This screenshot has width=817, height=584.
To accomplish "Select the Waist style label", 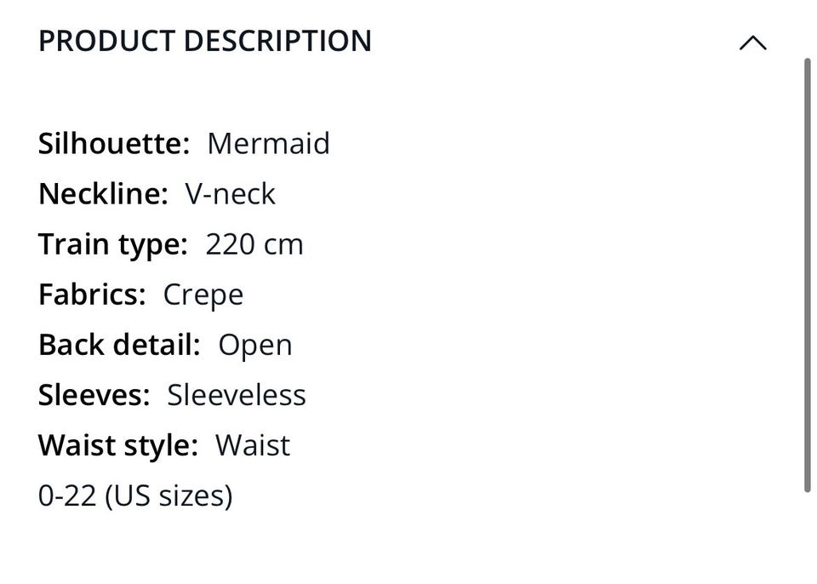I will [x=117, y=445].
